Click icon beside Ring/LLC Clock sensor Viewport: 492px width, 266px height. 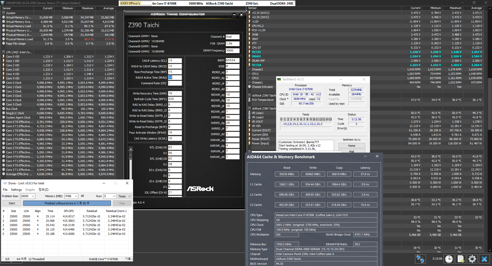tap(4, 113)
